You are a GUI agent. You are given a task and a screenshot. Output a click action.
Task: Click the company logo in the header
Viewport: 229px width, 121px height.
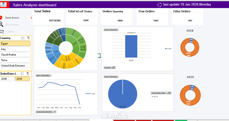coord(4,5)
